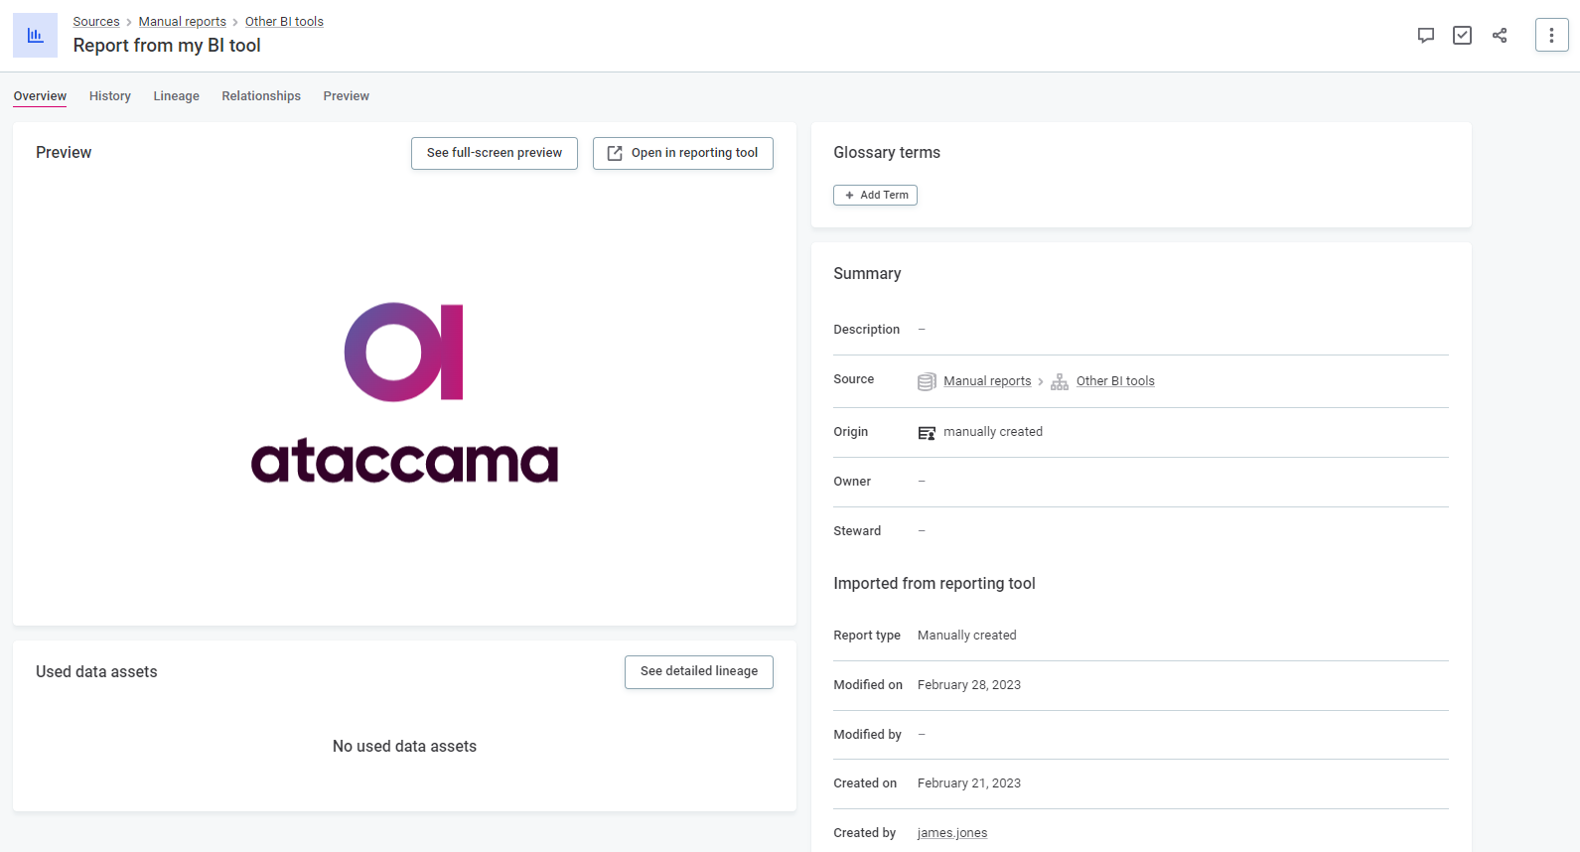The width and height of the screenshot is (1580, 852).
Task: Click the share icon in header
Action: point(1500,36)
